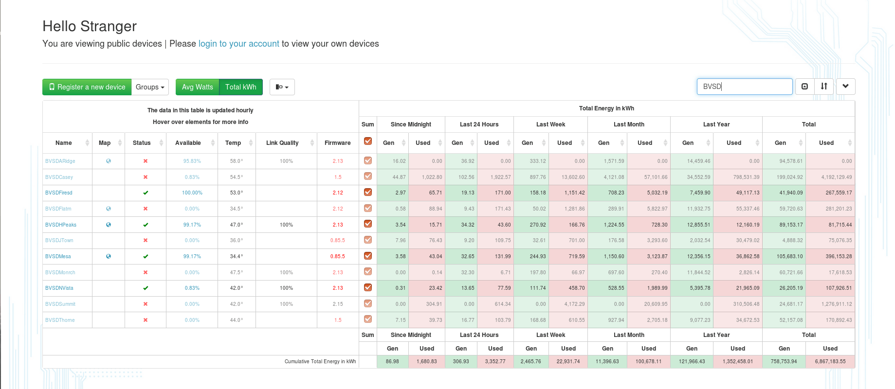Uncheck the Sum checkbox for BVSDNVista
This screenshot has height=389, width=895.
click(x=368, y=287)
